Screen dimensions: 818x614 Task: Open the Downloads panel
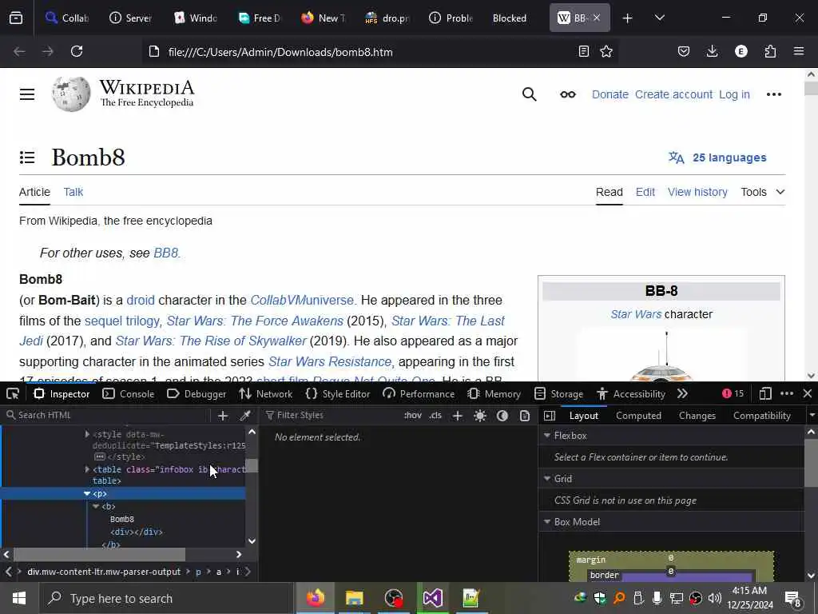pyautogui.click(x=712, y=51)
